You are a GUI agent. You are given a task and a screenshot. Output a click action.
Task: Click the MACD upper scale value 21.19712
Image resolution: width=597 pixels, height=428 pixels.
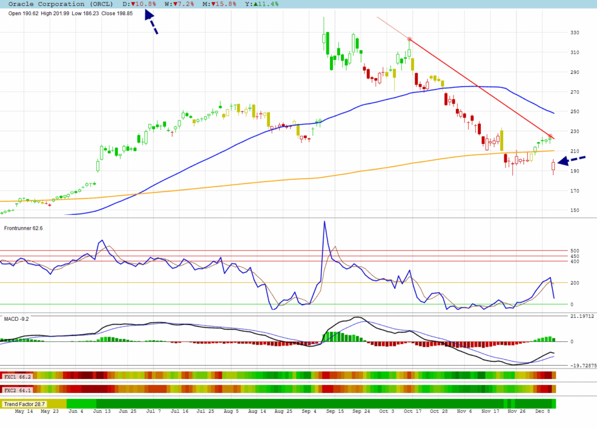(x=582, y=316)
